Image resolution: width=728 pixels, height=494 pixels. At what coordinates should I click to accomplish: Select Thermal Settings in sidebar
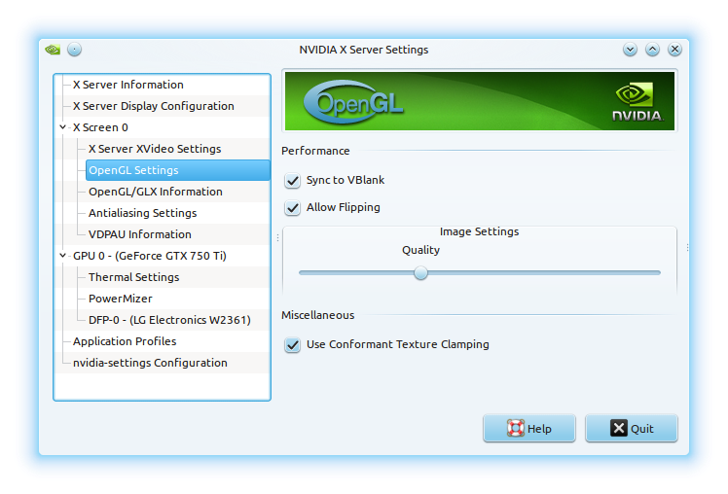(133, 277)
